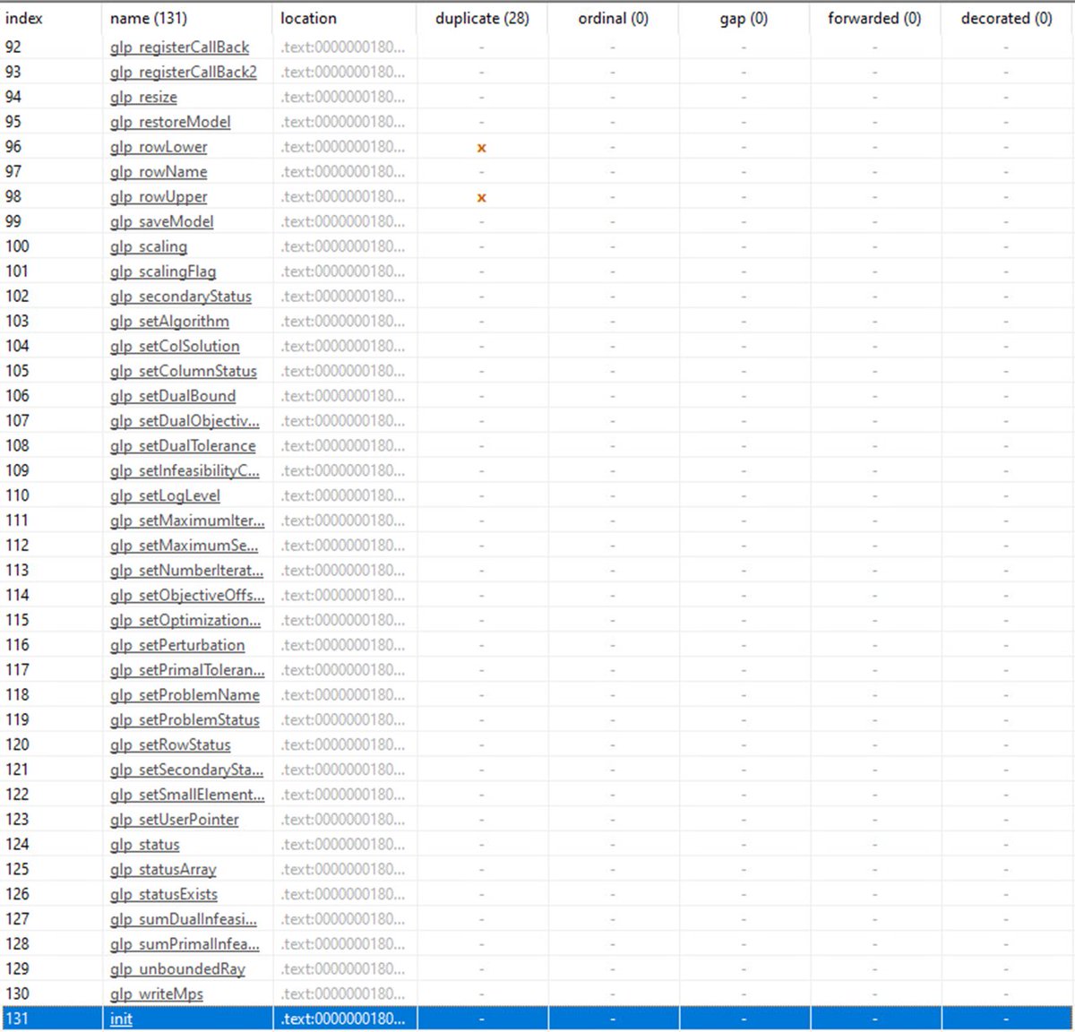Screen dimensions: 1075x1032
Task: Open the glp_setLogLevel export link
Action: pos(165,495)
